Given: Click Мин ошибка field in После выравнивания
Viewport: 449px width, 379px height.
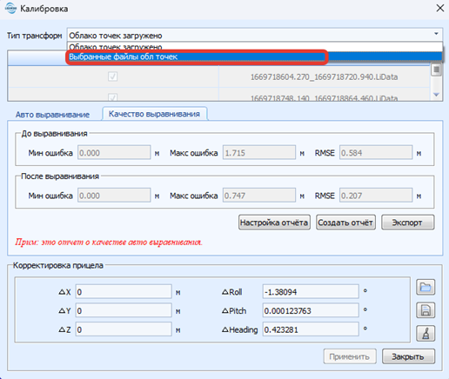Looking at the screenshot, I should [114, 196].
